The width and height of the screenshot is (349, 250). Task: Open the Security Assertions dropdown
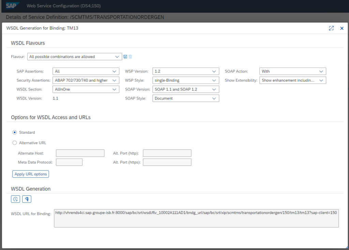[x=86, y=80]
